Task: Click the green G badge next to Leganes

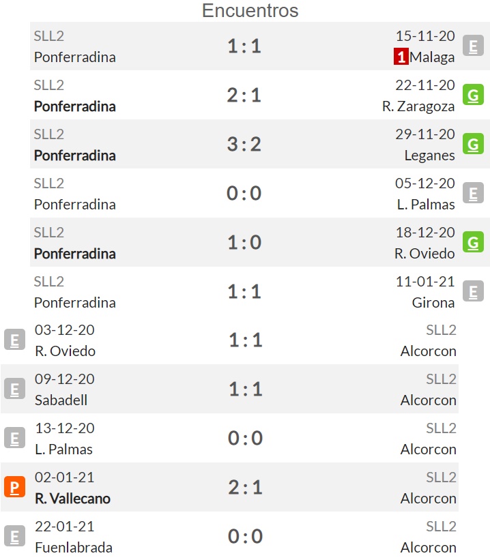Action: tap(473, 144)
